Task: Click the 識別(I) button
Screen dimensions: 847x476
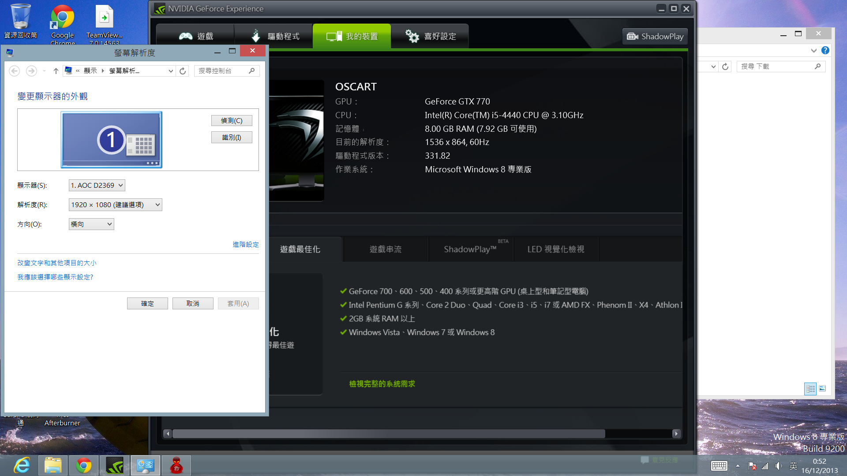Action: [x=232, y=138]
